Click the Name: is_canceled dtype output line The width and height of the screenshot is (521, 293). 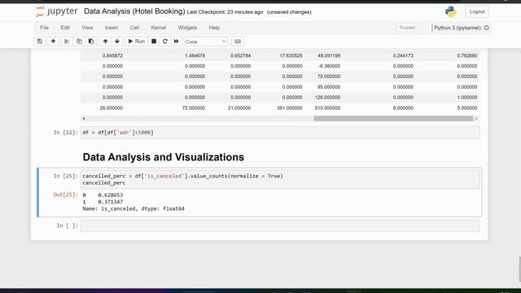pos(134,208)
